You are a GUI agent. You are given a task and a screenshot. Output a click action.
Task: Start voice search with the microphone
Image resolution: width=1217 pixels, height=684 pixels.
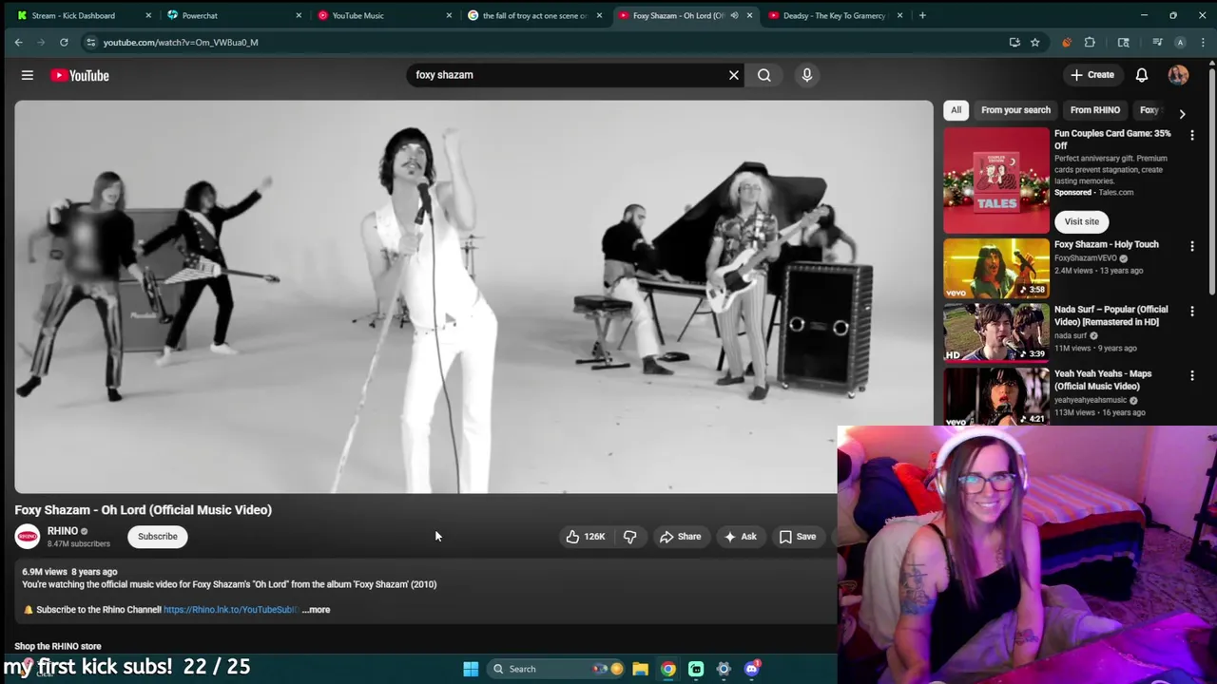807,75
